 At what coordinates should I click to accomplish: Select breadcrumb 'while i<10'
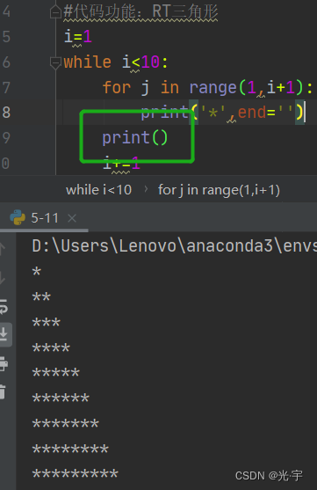pos(98,190)
